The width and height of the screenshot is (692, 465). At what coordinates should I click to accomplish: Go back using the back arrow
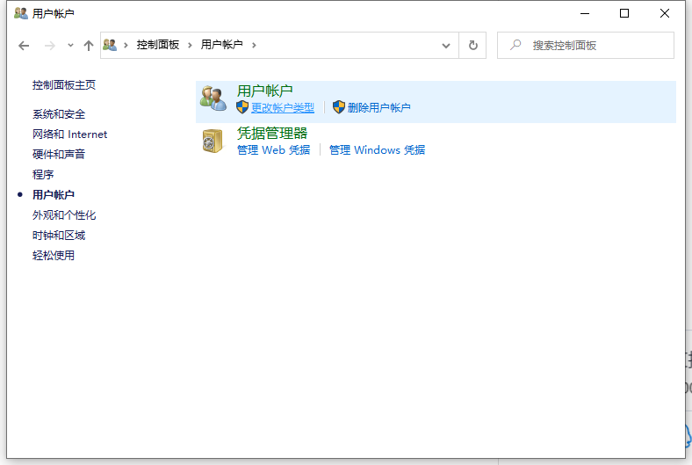click(24, 46)
